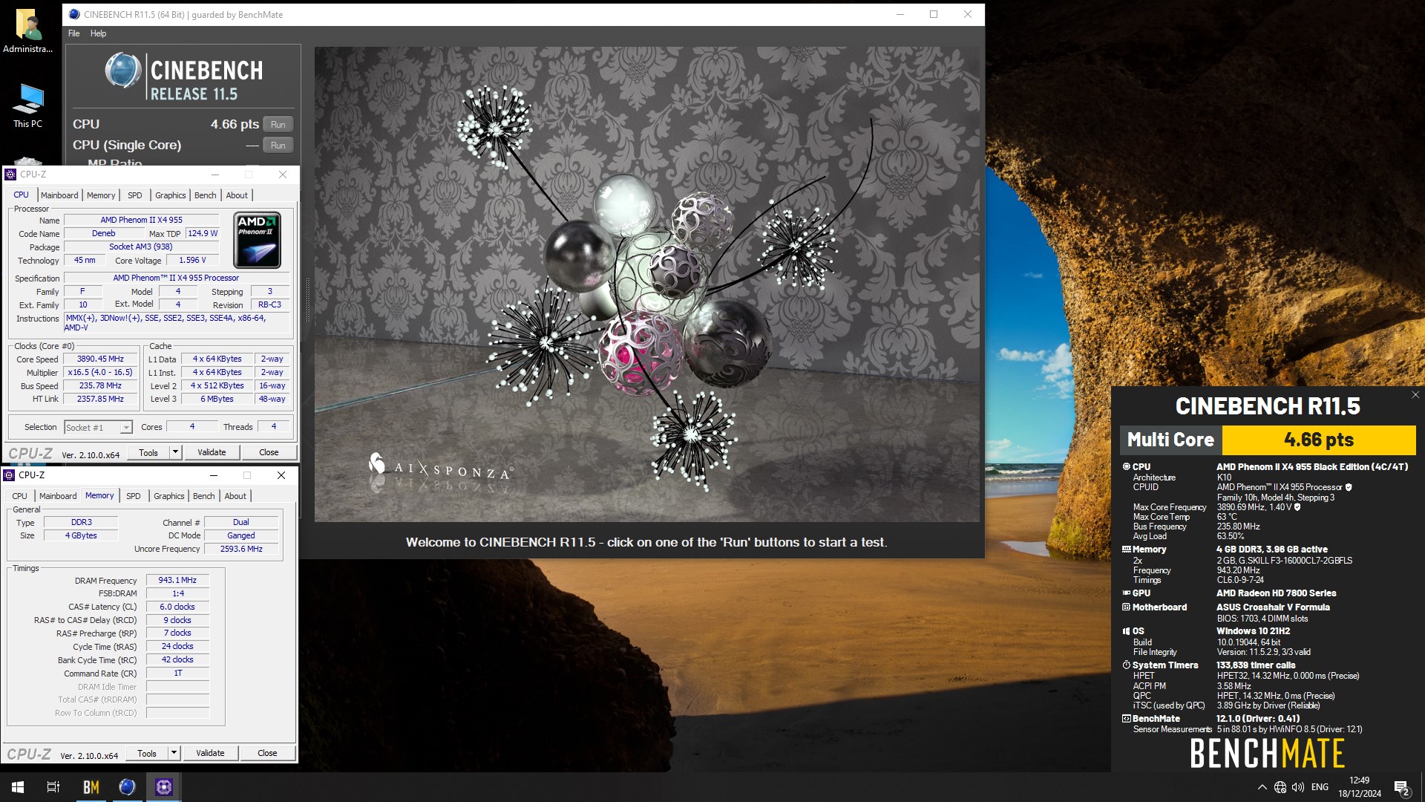Click the OS section icon in BenchMate
Viewport: 1425px width, 802px height.
[x=1126, y=631]
